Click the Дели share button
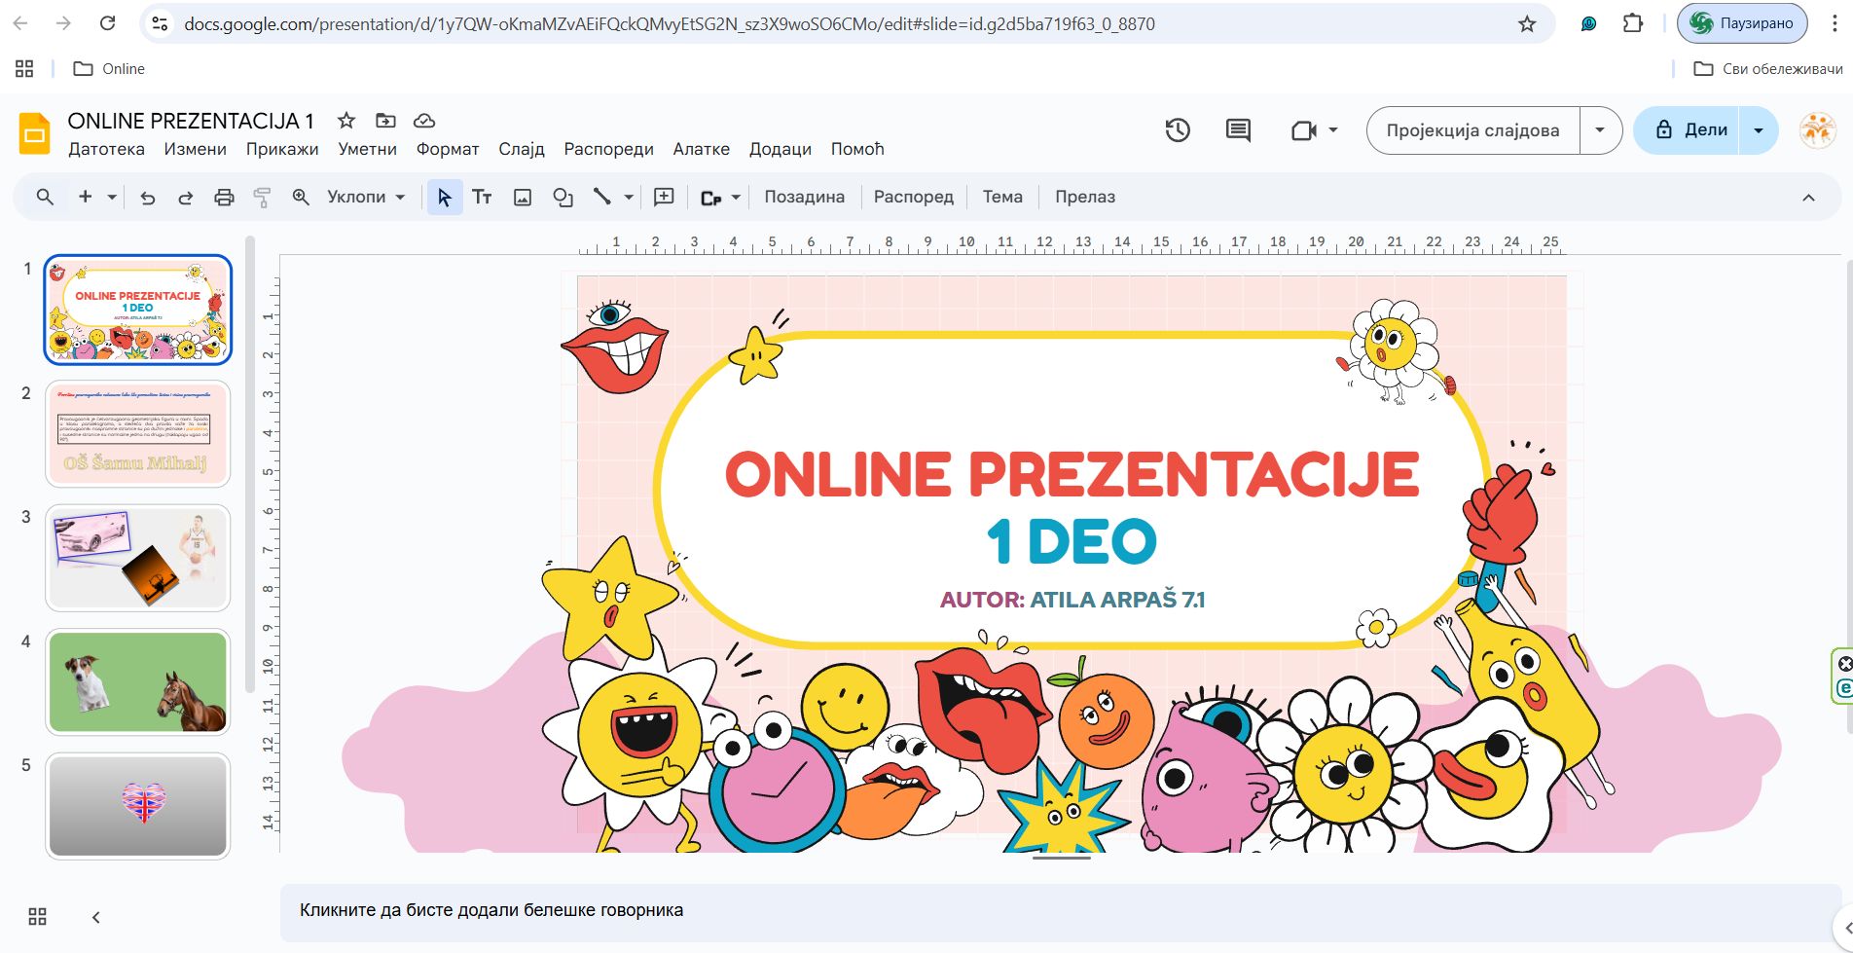The width and height of the screenshot is (1853, 953). [x=1691, y=130]
